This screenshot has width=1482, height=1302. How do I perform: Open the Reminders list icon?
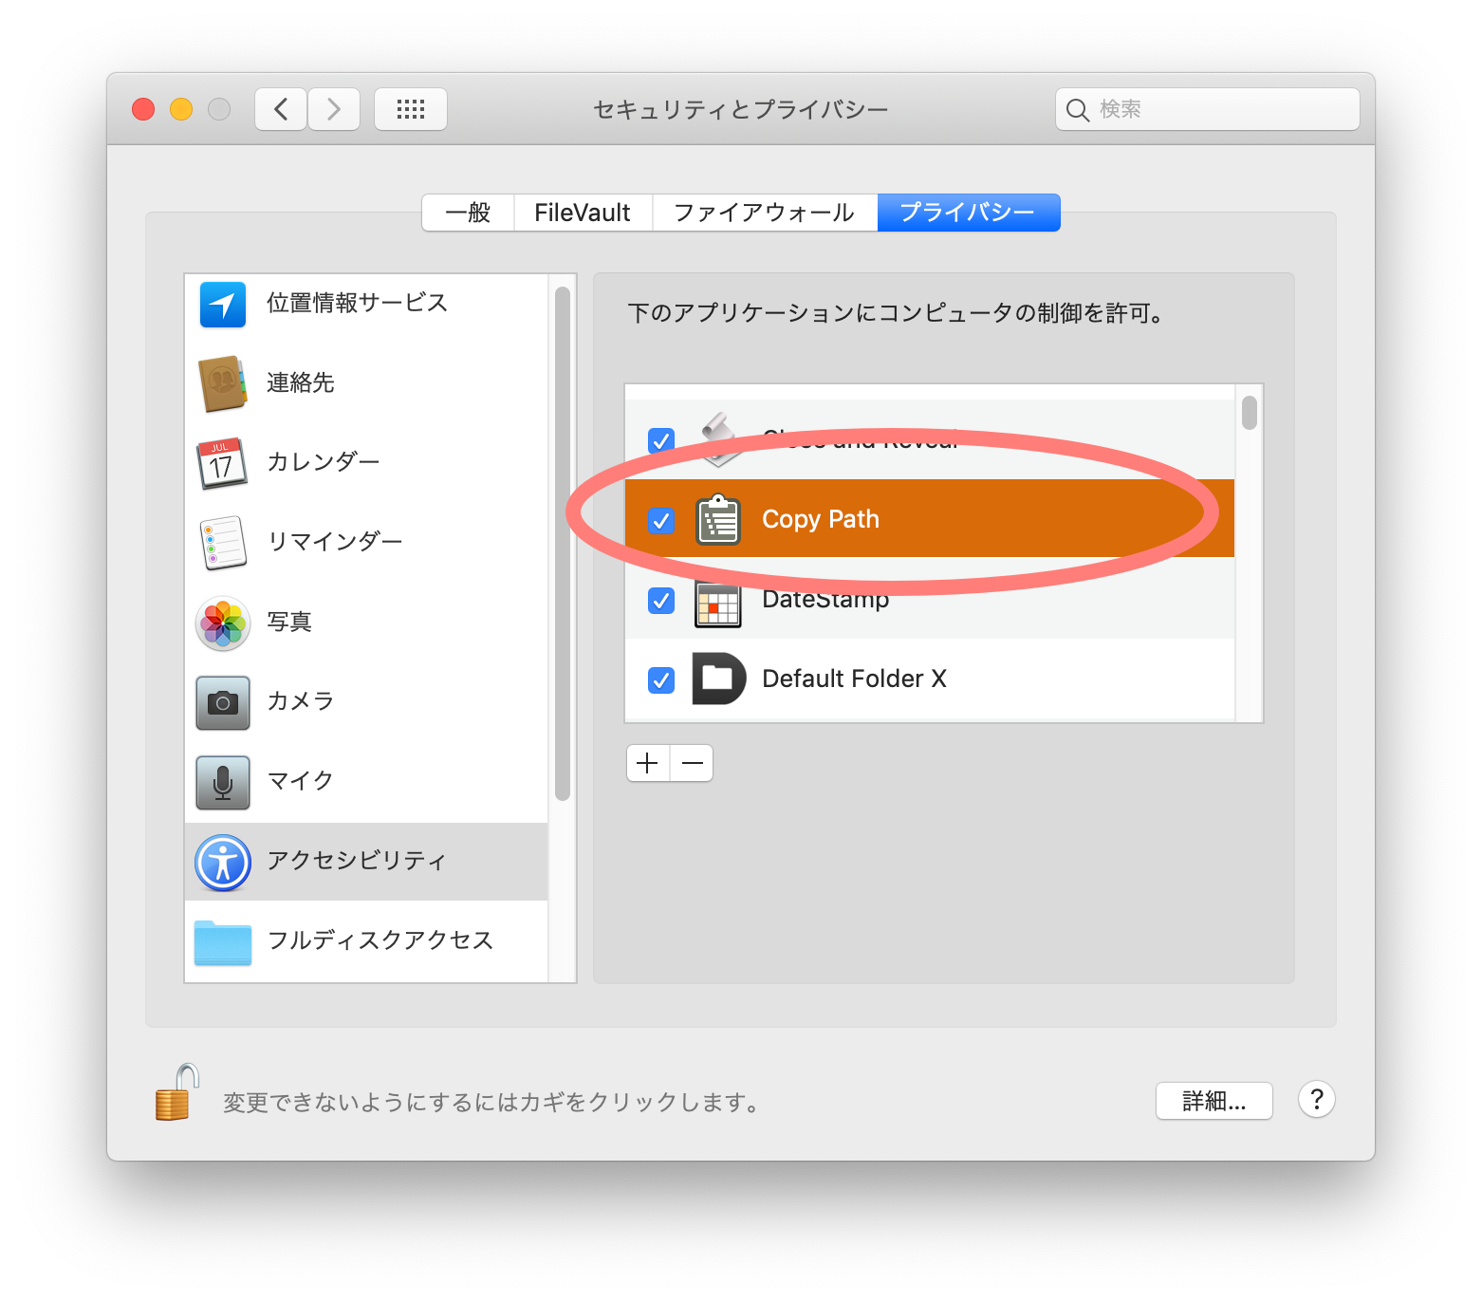(223, 543)
